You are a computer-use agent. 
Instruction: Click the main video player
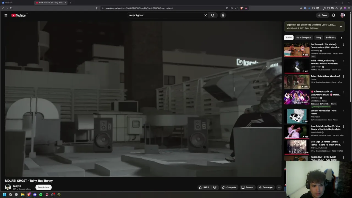[143, 99]
